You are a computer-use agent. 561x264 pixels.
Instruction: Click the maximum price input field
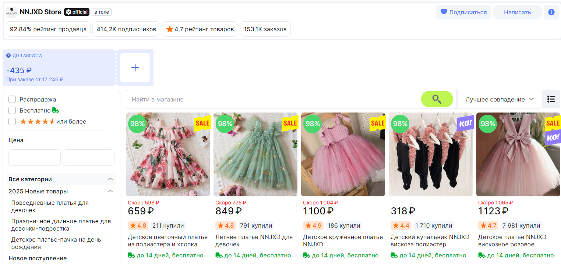click(88, 157)
